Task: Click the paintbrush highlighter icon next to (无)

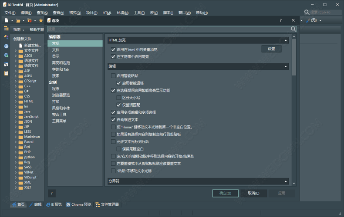Action: click(x=308, y=20)
